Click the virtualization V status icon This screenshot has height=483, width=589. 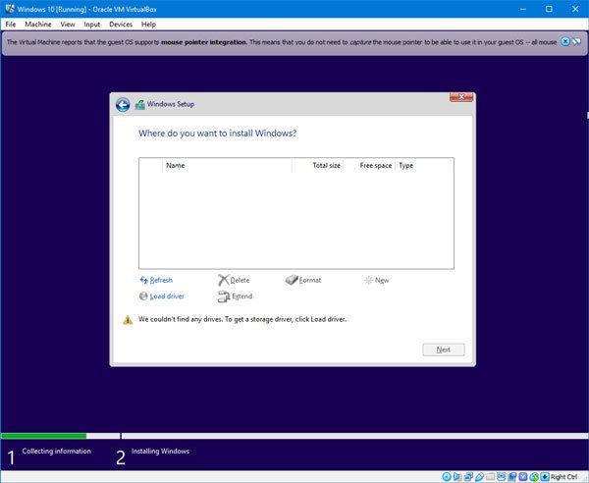pos(523,476)
